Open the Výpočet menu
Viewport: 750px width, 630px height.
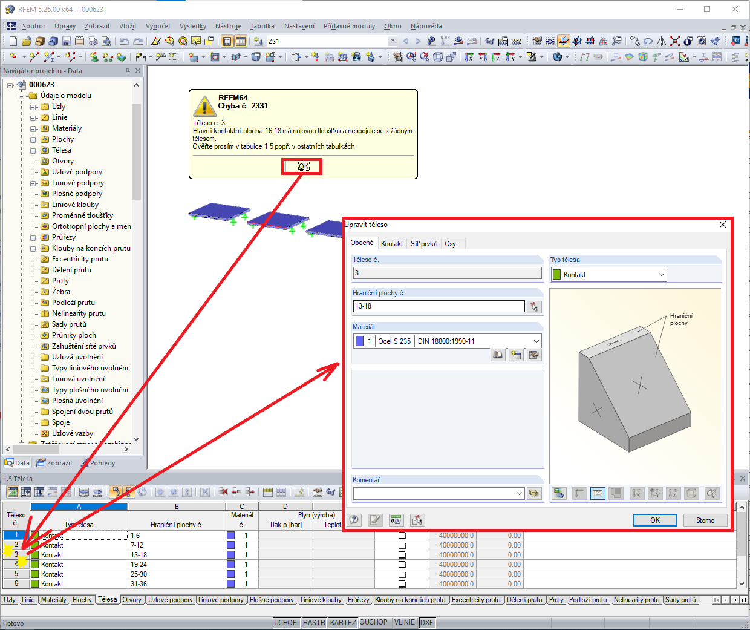[x=158, y=26]
